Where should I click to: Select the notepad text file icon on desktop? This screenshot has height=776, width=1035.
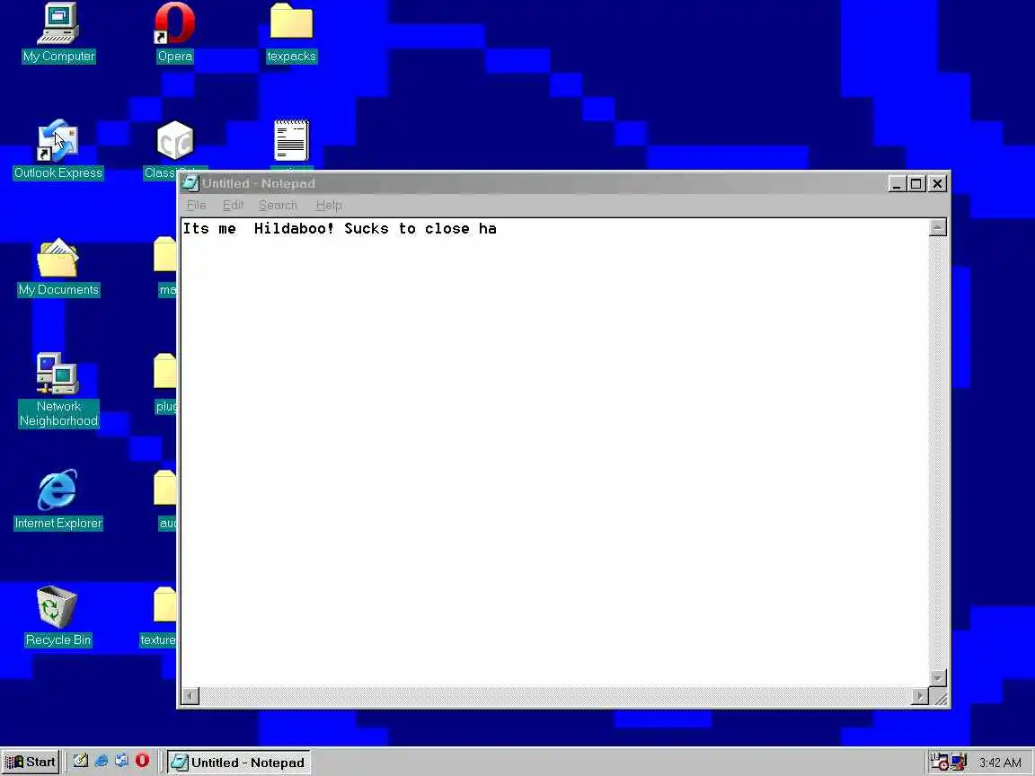click(291, 140)
